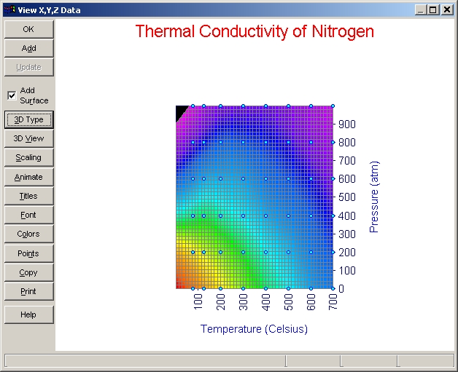
Task: Toggle the Add Surface checkbox
Action: 12,95
